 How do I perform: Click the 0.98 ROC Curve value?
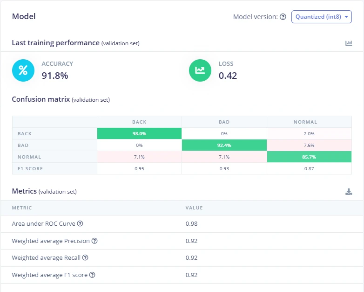point(191,223)
